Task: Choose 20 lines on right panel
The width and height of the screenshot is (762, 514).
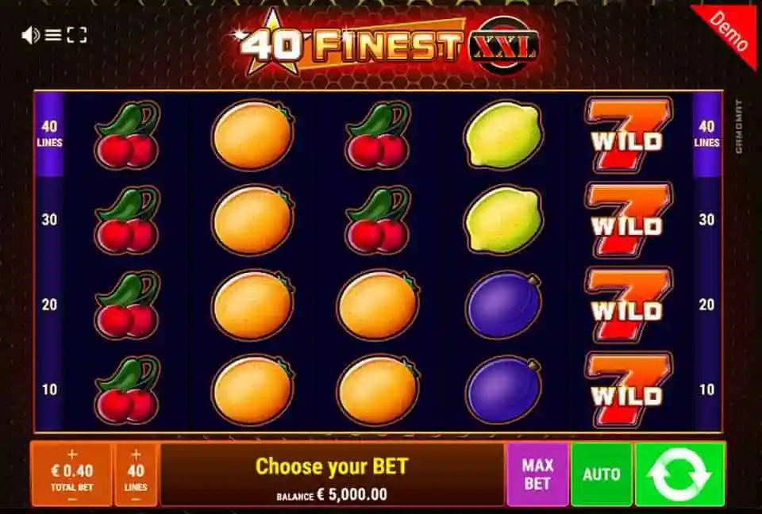Action: [706, 305]
